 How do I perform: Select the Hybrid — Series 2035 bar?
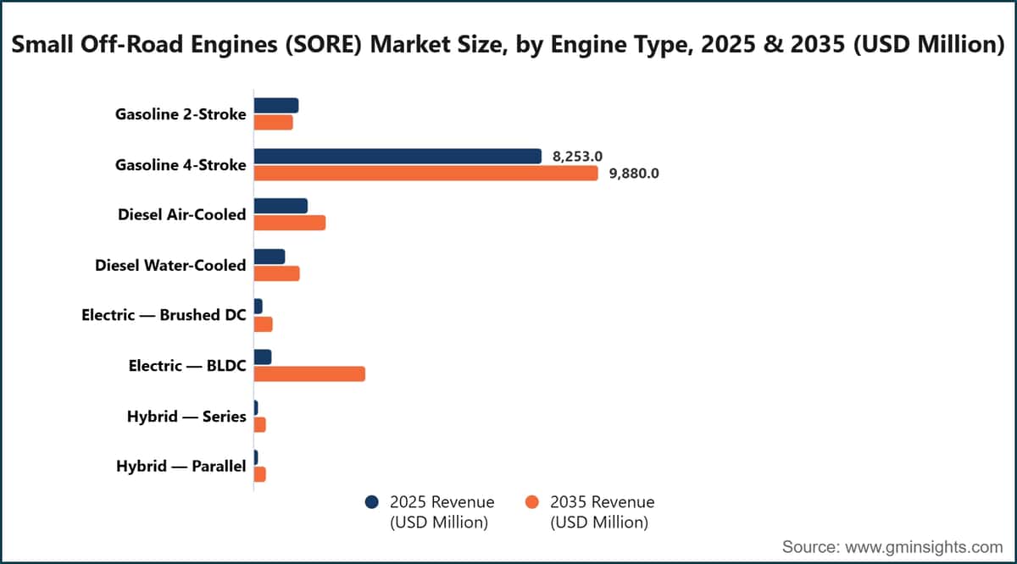coord(260,424)
